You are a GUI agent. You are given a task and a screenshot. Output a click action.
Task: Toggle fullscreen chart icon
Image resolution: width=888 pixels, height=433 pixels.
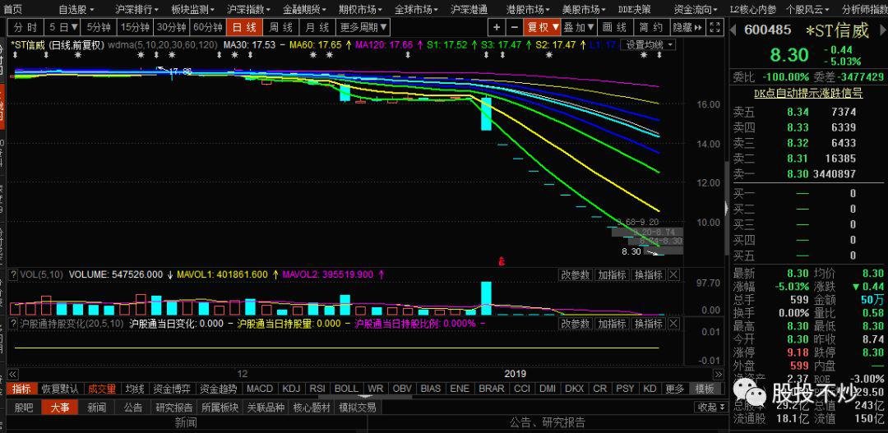pos(715,26)
